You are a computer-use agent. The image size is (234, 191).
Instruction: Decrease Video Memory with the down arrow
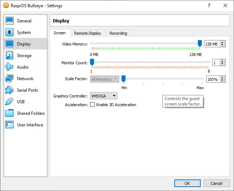click(222, 45)
